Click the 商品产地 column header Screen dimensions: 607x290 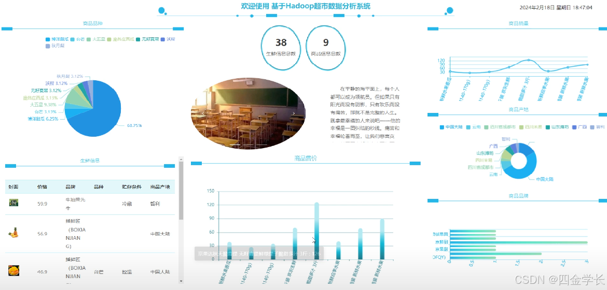(160, 187)
